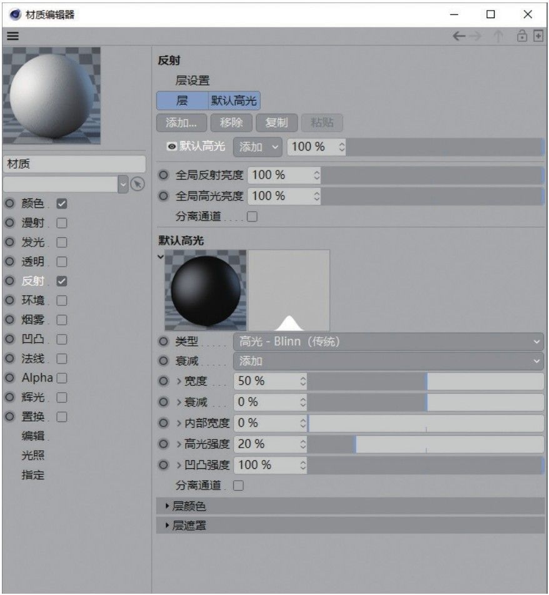Open the 类型 Blinn dropdown
Screen dimensions: 549x595
tap(388, 342)
